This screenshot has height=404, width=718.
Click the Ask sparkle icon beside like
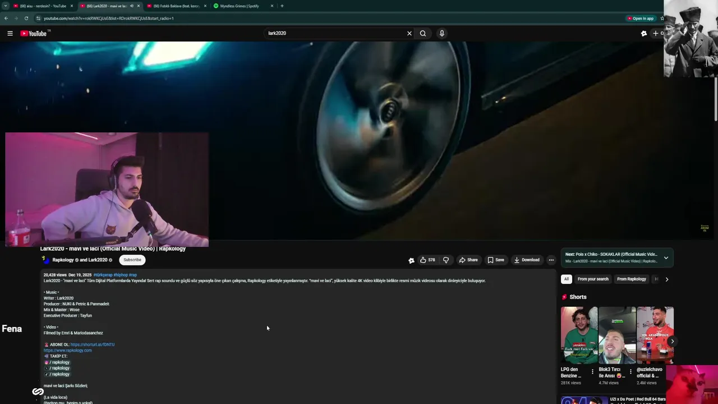pos(411,260)
